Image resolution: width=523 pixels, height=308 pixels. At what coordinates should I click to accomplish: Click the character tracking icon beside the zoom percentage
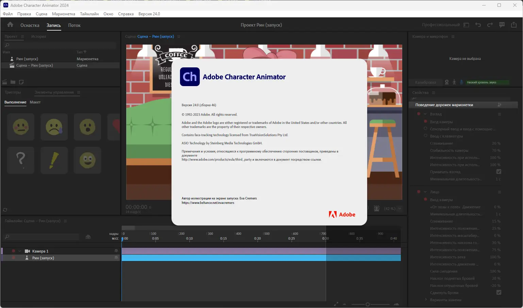click(377, 208)
